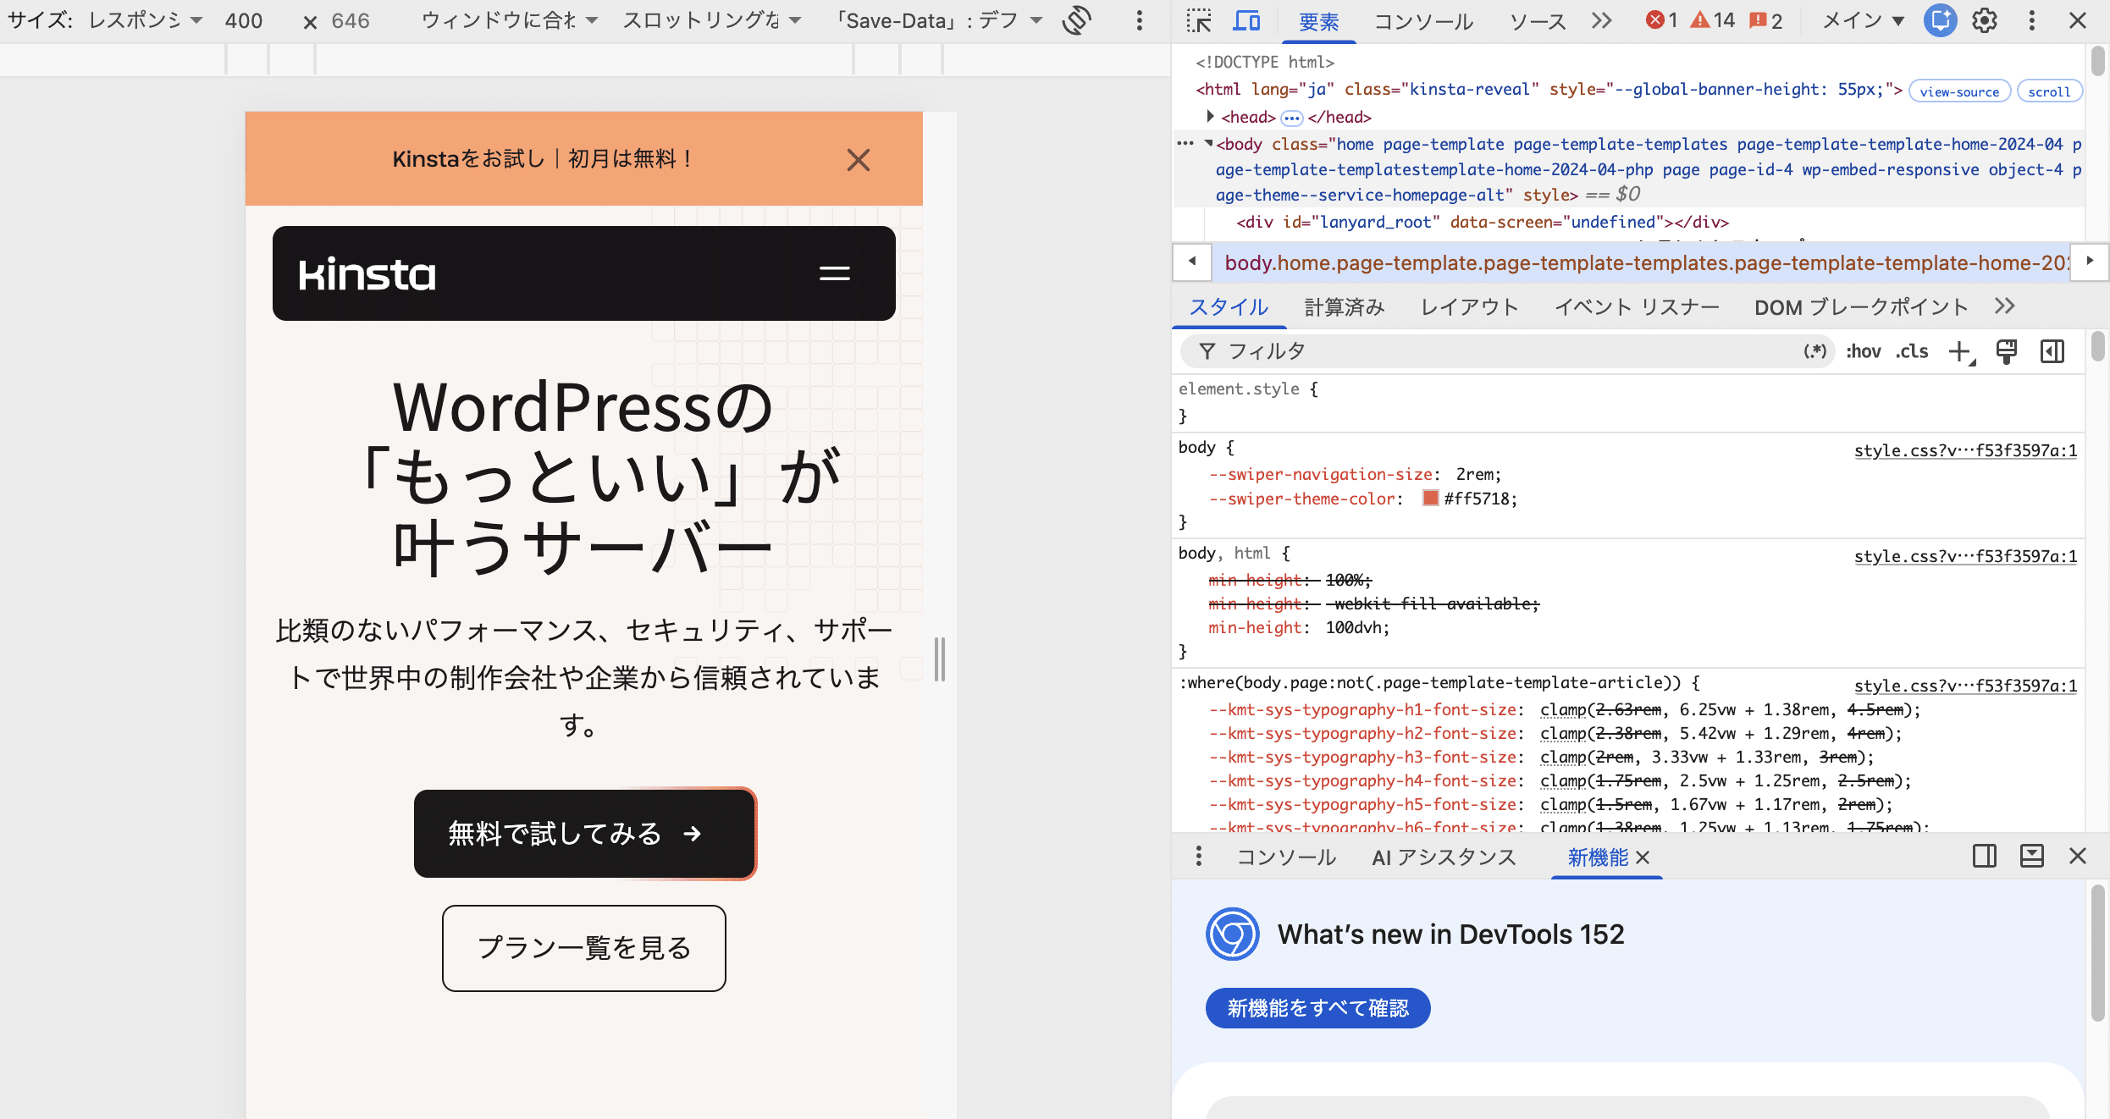
Task: Expand the head element node
Action: pos(1210,116)
